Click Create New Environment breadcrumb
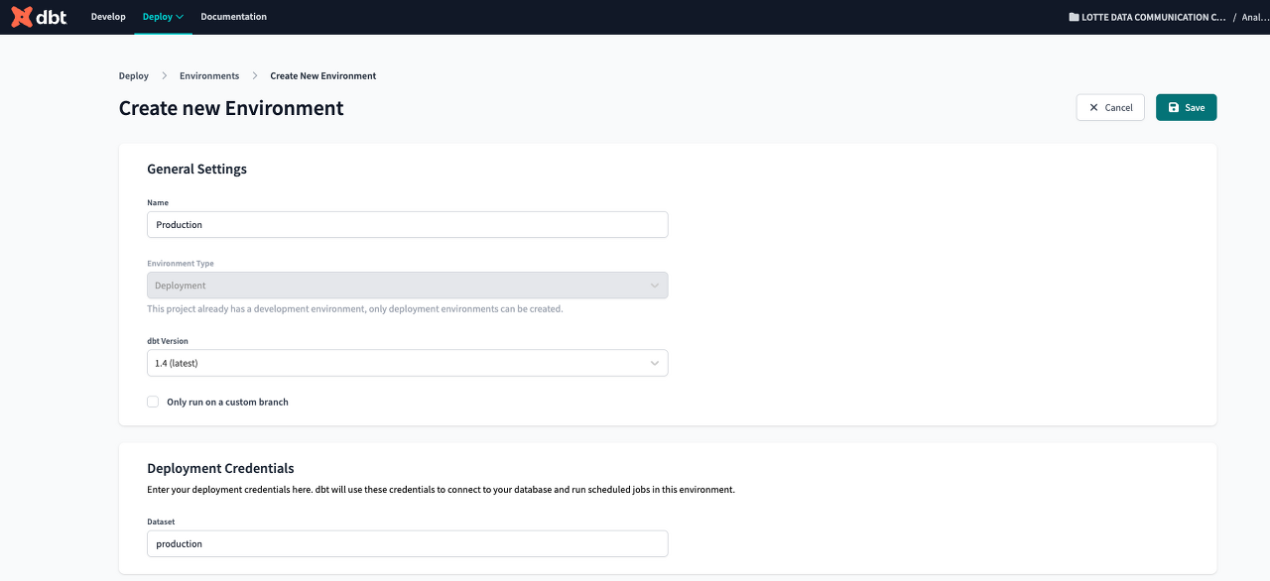 click(323, 75)
